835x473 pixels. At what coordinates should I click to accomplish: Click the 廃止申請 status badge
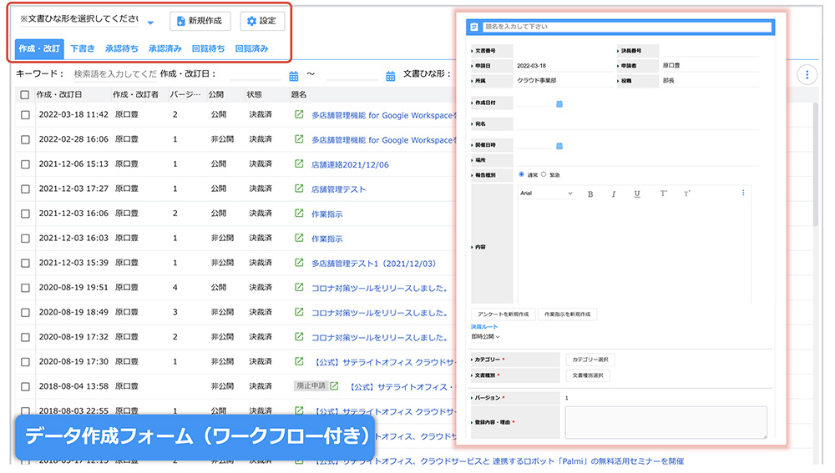click(311, 385)
